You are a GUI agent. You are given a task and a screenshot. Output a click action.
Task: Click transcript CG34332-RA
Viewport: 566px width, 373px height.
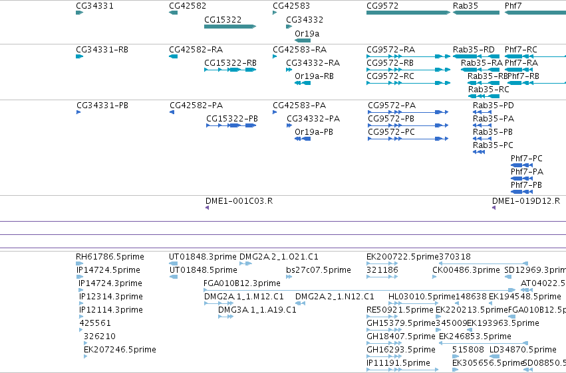click(313, 62)
